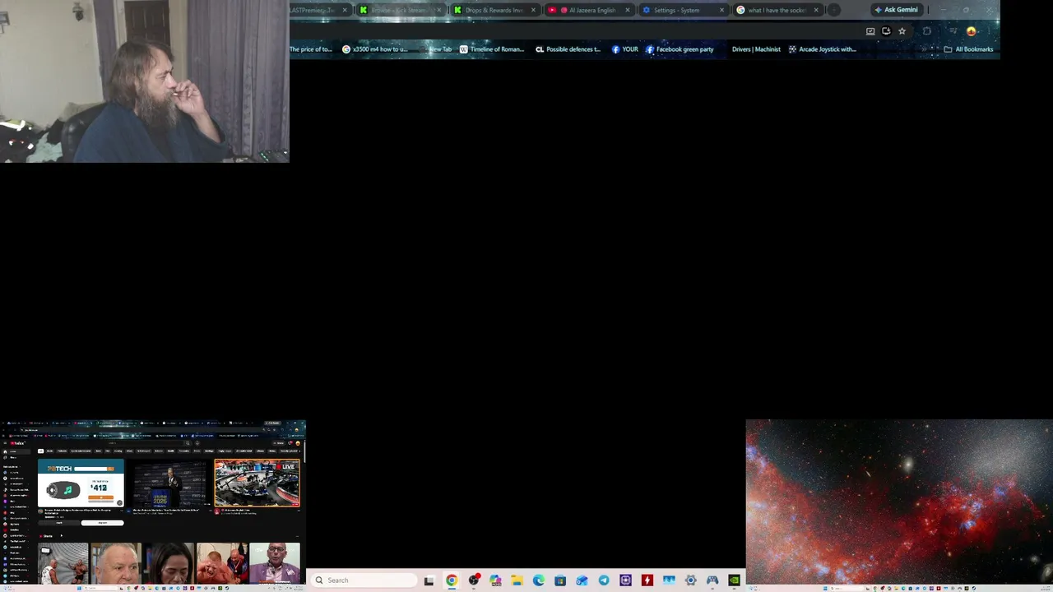Viewport: 1053px width, 592px height.
Task: Open the 'Arcade Joystick with...' bookmark
Action: coord(823,49)
